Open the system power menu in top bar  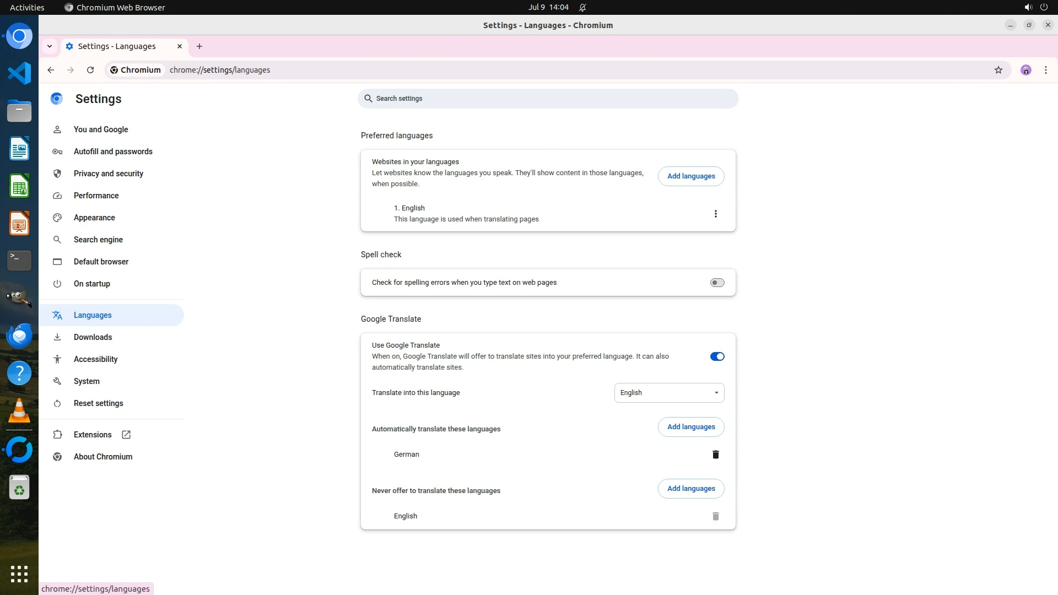point(1043,7)
